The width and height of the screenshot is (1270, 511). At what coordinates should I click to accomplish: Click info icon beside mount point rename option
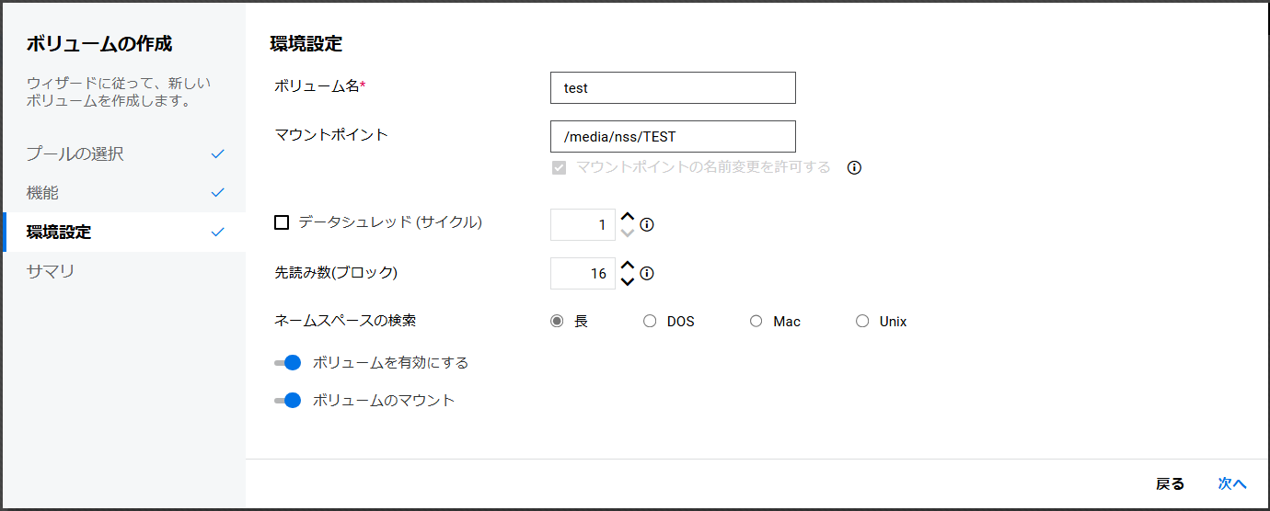[854, 167]
